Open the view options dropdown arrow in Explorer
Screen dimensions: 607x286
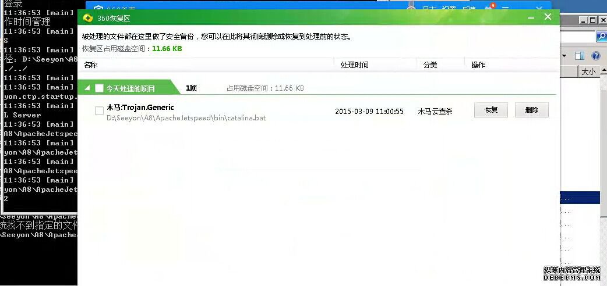point(564,56)
